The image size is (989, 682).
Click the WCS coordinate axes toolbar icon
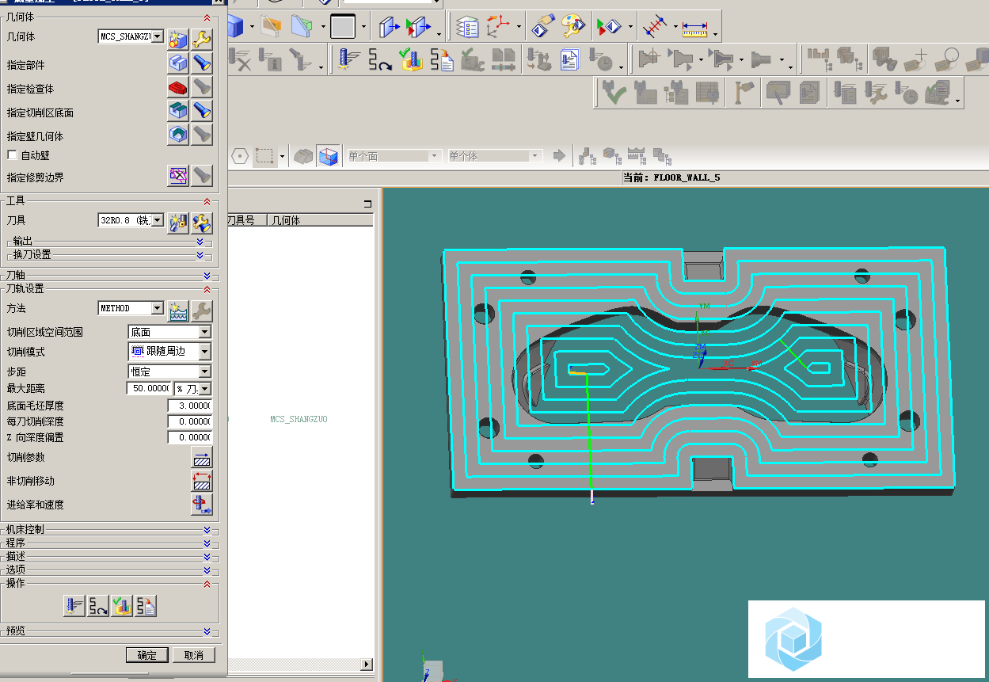click(499, 28)
